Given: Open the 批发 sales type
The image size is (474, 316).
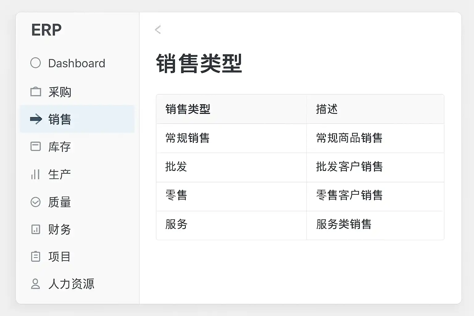Looking at the screenshot, I should [176, 167].
